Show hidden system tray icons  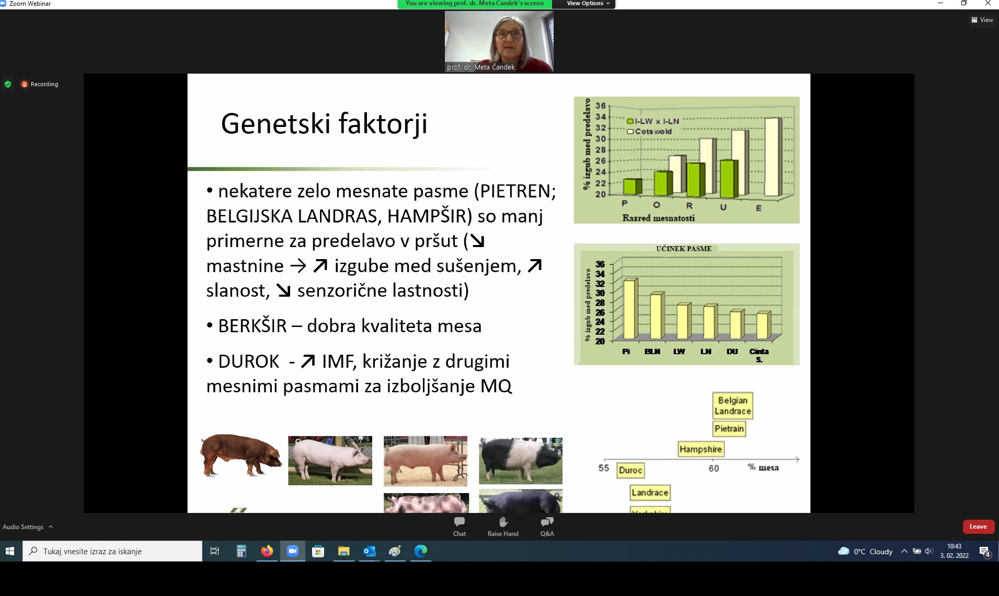904,551
